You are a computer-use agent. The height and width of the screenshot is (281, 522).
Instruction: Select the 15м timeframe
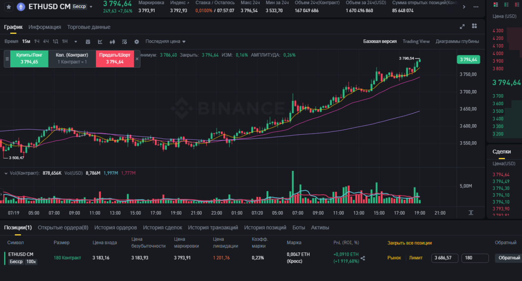pos(26,42)
